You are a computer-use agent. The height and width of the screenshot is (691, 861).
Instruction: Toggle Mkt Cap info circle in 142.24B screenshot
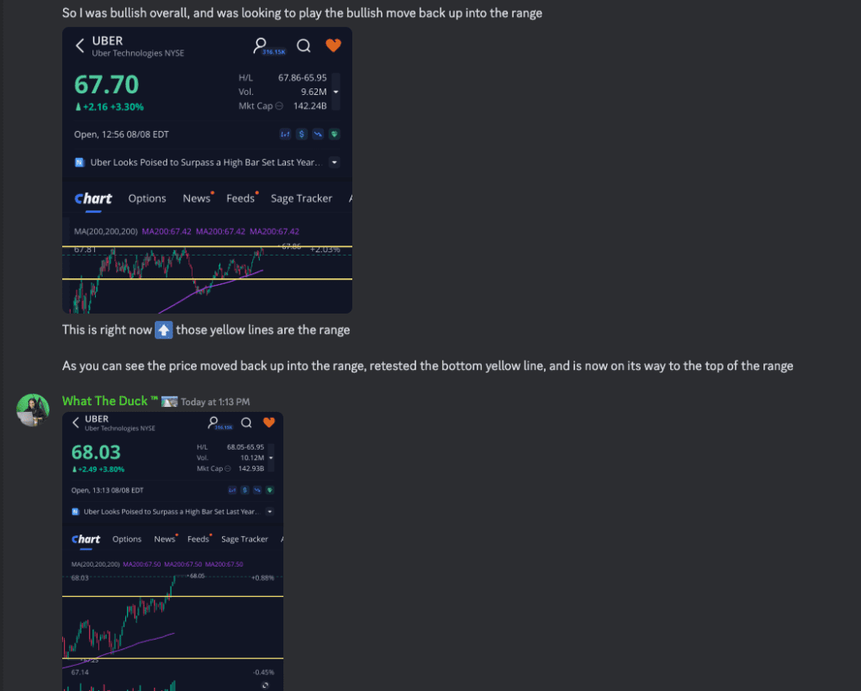point(279,105)
